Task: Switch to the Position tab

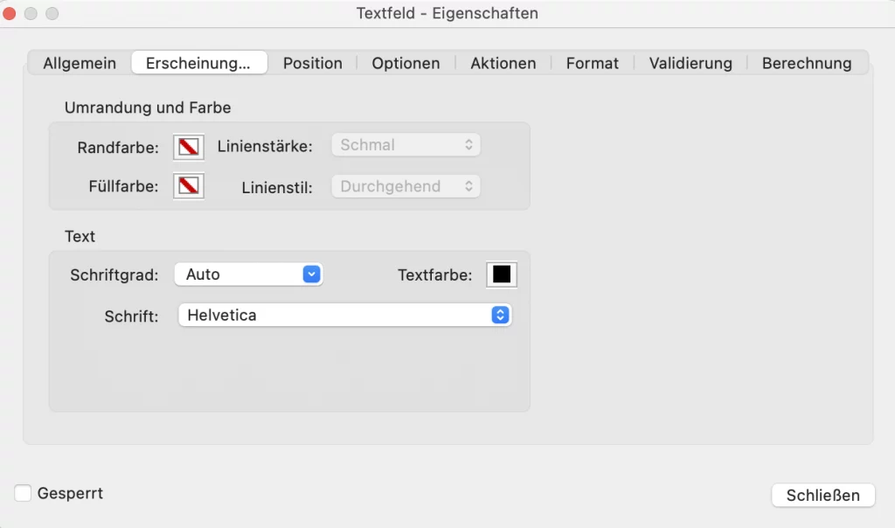Action: click(x=313, y=63)
